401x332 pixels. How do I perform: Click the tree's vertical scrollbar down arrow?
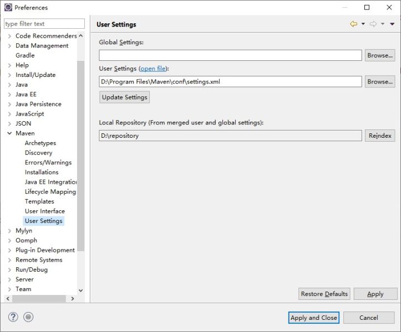coord(81,290)
